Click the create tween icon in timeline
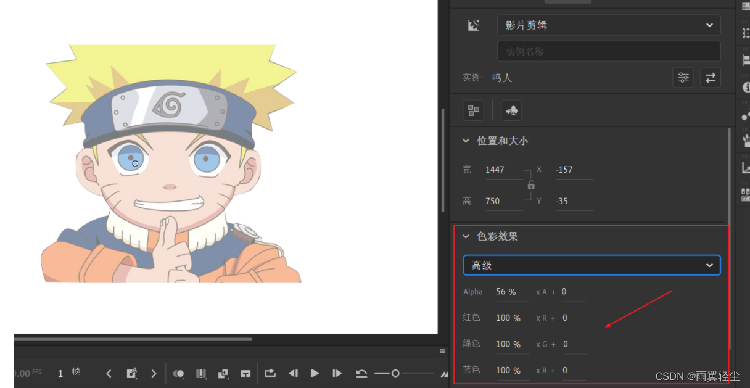Screen dimensions: 750x388 click(223, 373)
